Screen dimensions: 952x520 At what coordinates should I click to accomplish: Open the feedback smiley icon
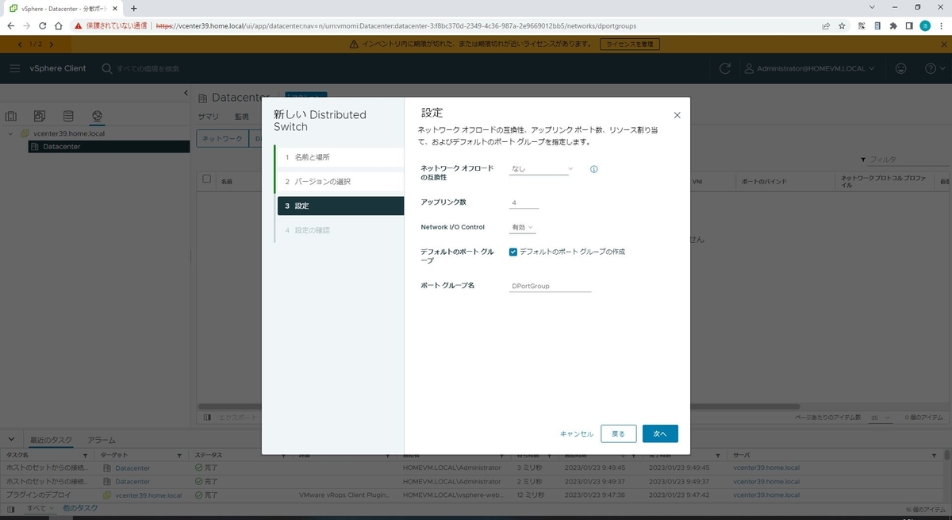click(900, 69)
